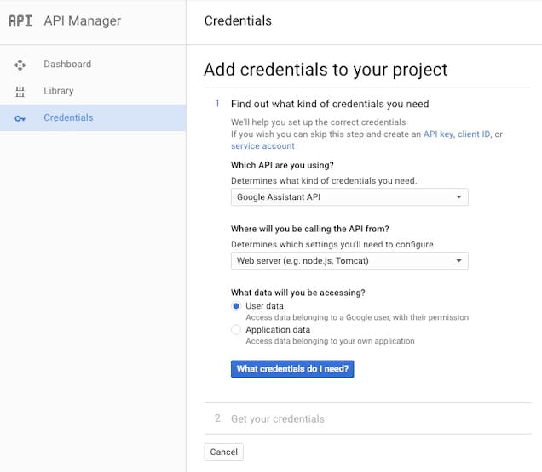The height and width of the screenshot is (472, 542).
Task: Click the API Manager title
Action: click(83, 21)
